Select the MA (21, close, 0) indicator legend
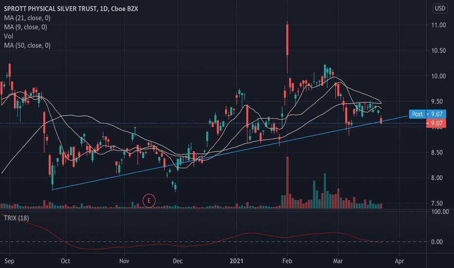Screen dimensions: 454x268 click(x=27, y=18)
